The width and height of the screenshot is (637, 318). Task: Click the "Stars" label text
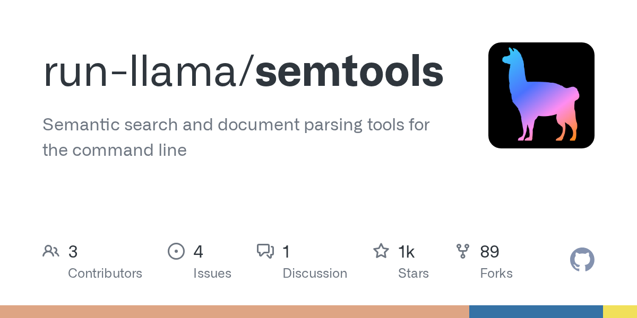[414, 273]
